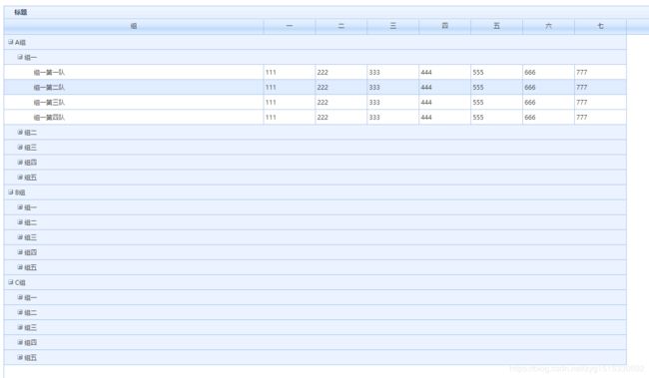The image size is (649, 378).
Task: Click the 标题 panel title
Action: coord(21,12)
